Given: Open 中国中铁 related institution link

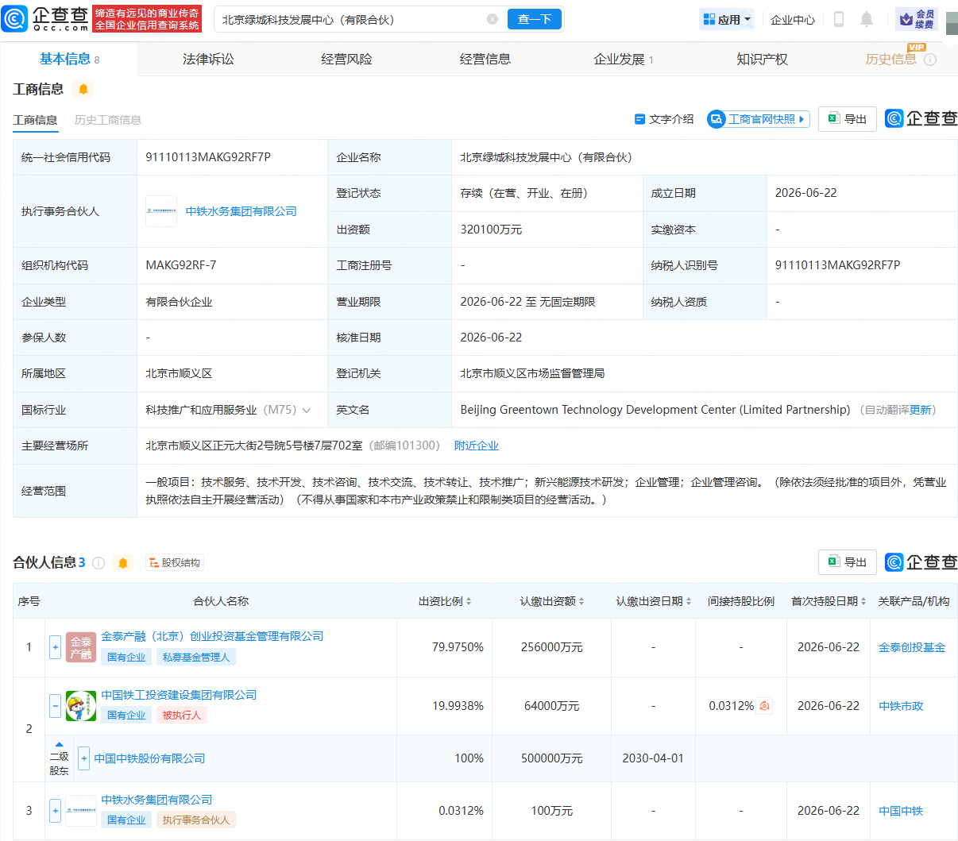Looking at the screenshot, I should click(x=901, y=811).
